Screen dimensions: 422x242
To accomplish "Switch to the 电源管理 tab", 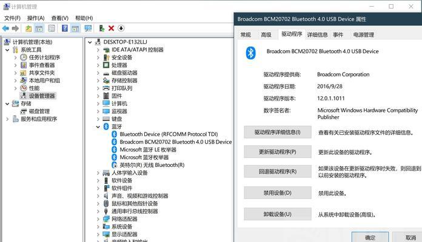I will click(364, 34).
